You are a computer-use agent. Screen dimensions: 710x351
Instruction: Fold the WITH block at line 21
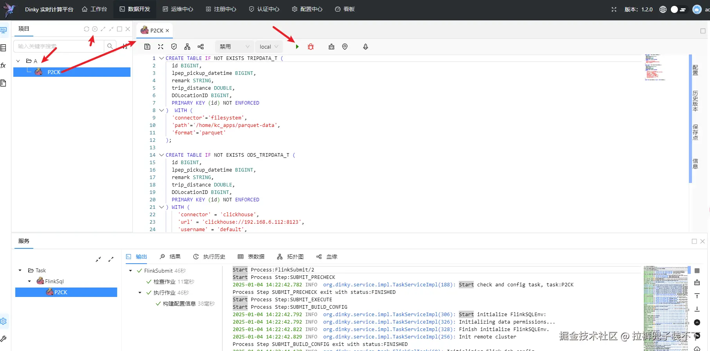point(161,207)
